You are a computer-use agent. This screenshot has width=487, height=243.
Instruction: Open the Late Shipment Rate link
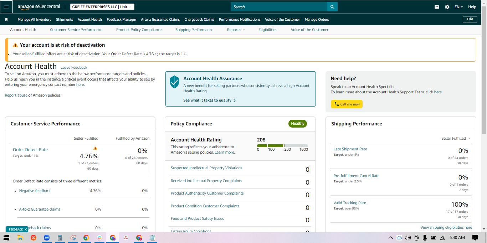tap(350, 149)
